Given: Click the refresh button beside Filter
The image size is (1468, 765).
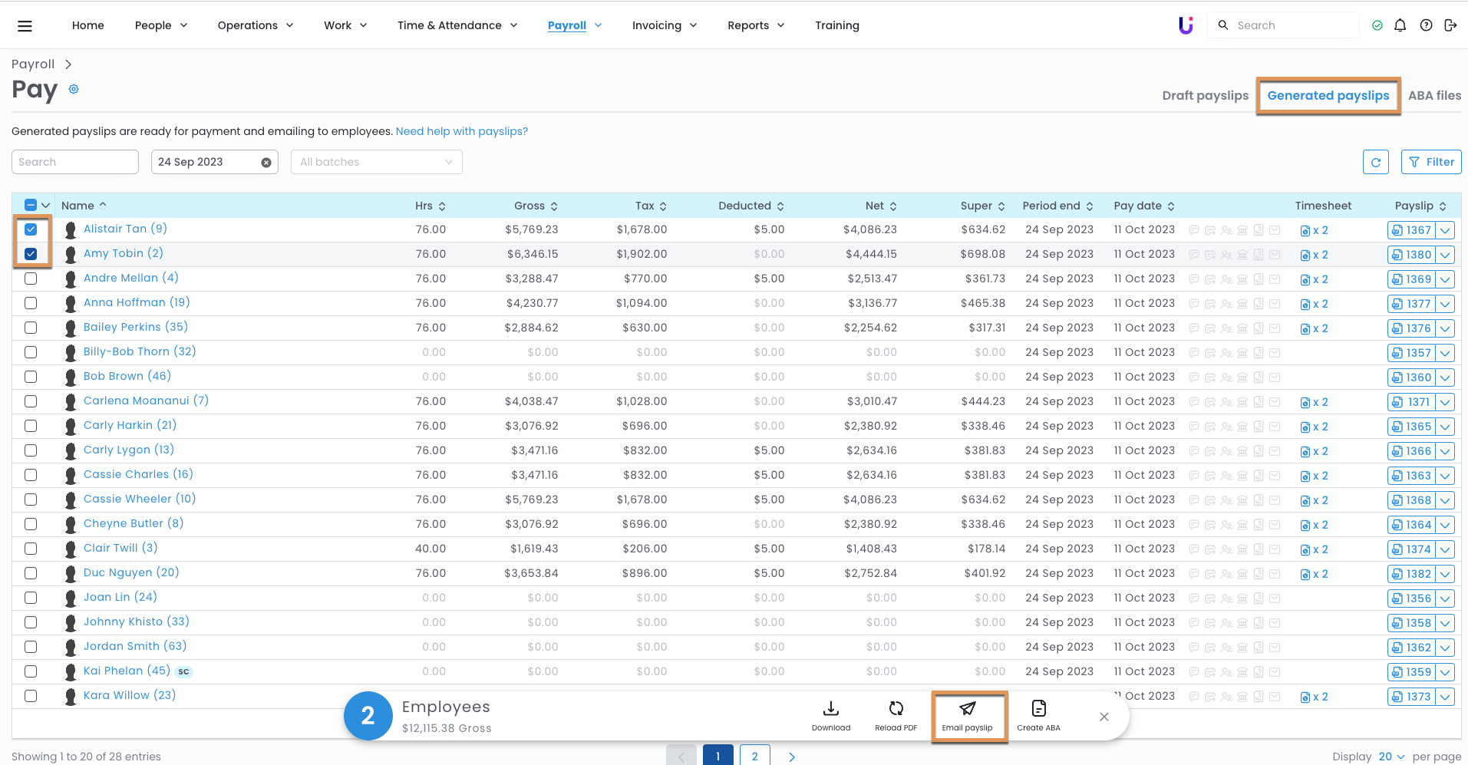Looking at the screenshot, I should pos(1375,162).
